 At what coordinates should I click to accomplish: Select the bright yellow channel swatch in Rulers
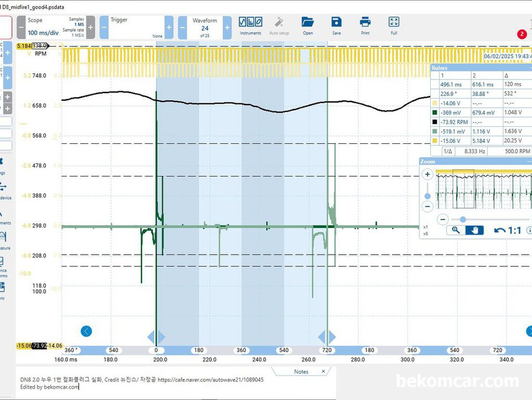(435, 140)
